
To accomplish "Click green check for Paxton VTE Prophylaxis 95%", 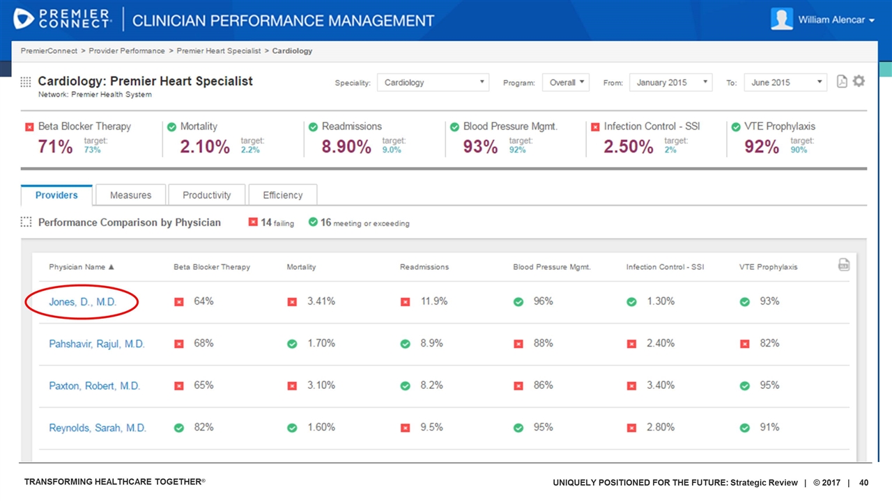I will (745, 385).
